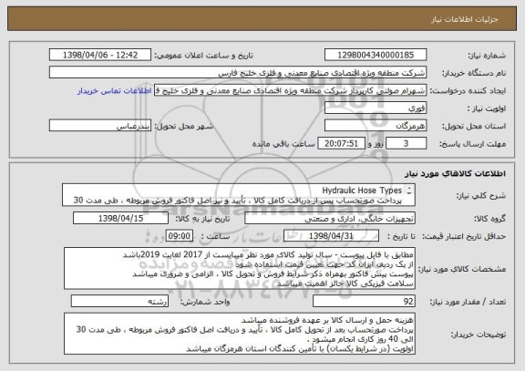Select the unit of measure field رشته

pos(119,301)
